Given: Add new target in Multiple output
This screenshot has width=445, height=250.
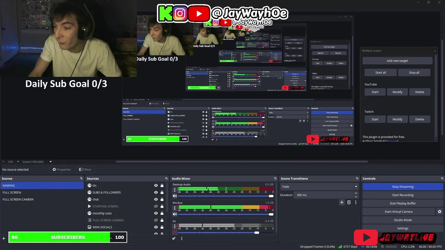Looking at the screenshot, I should [397, 61].
